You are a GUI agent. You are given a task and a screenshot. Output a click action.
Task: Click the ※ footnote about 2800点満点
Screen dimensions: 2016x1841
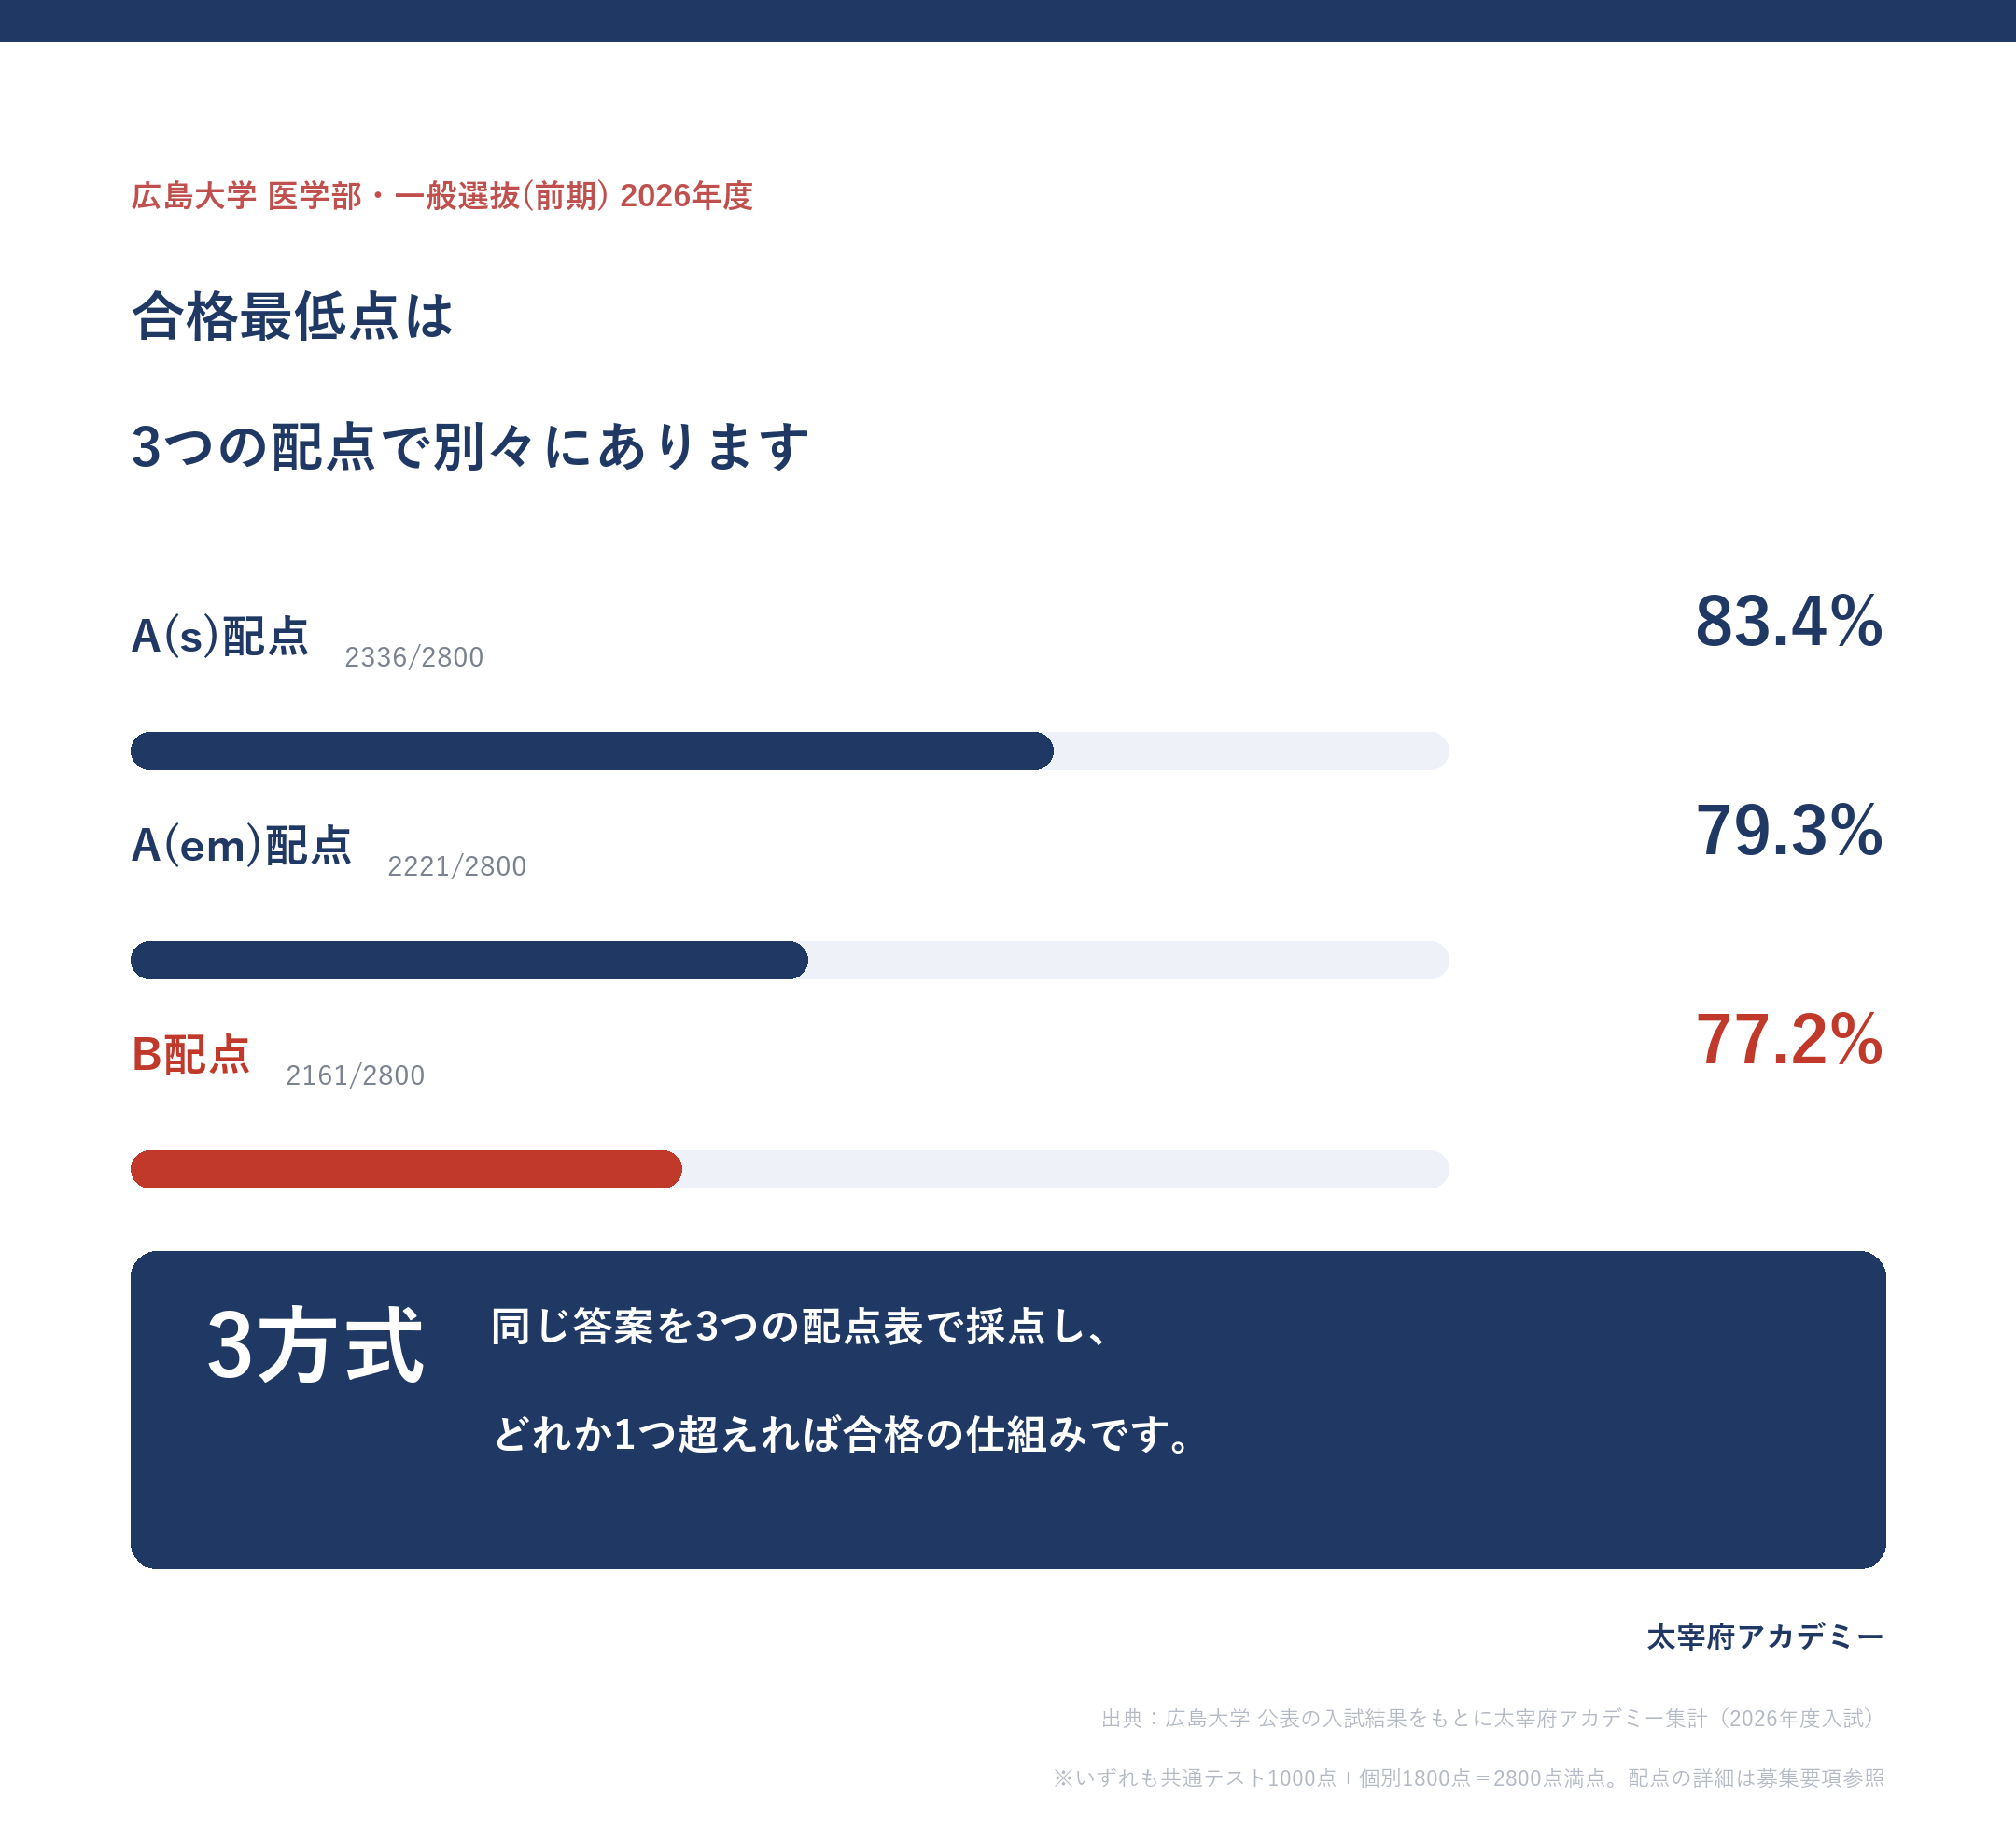click(1469, 1778)
